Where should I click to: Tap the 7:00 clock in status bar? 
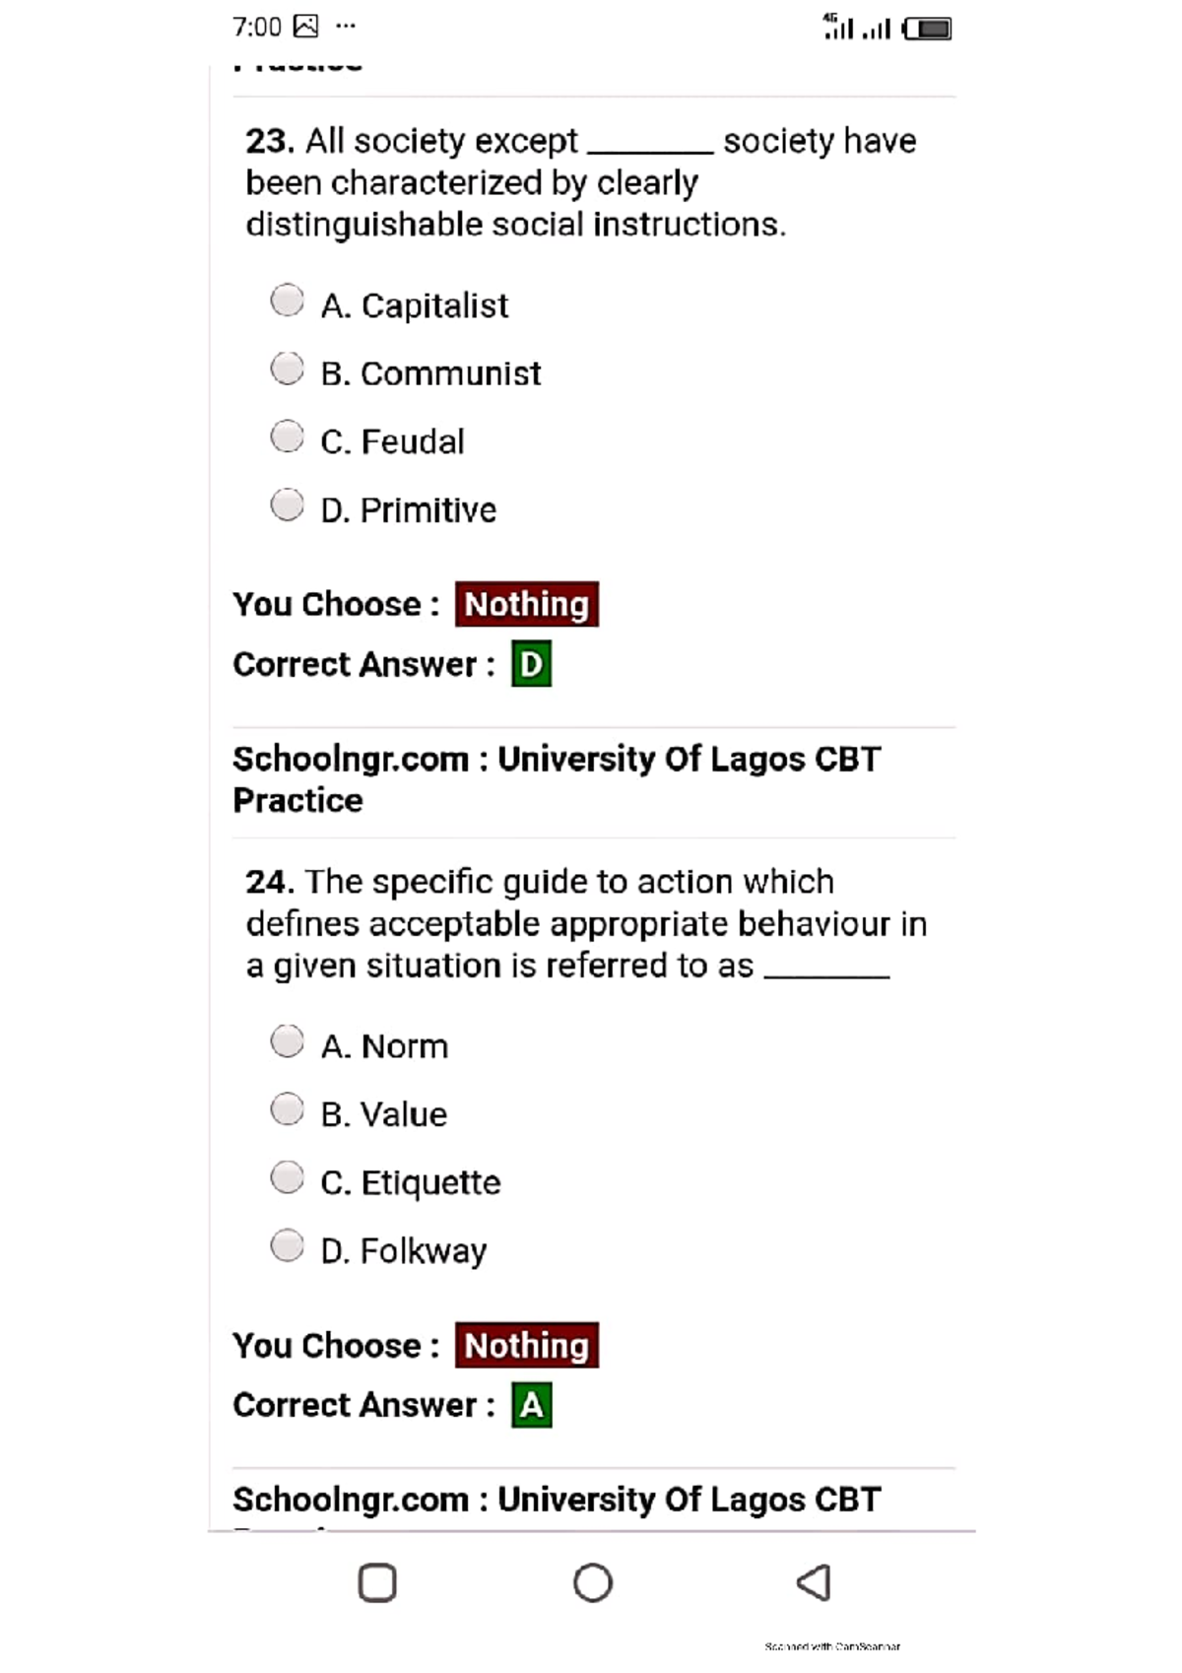(x=257, y=27)
